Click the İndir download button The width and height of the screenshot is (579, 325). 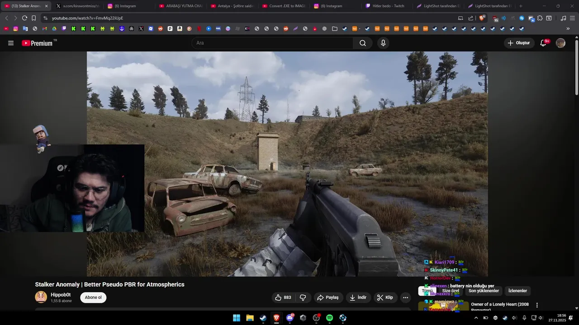(358, 297)
